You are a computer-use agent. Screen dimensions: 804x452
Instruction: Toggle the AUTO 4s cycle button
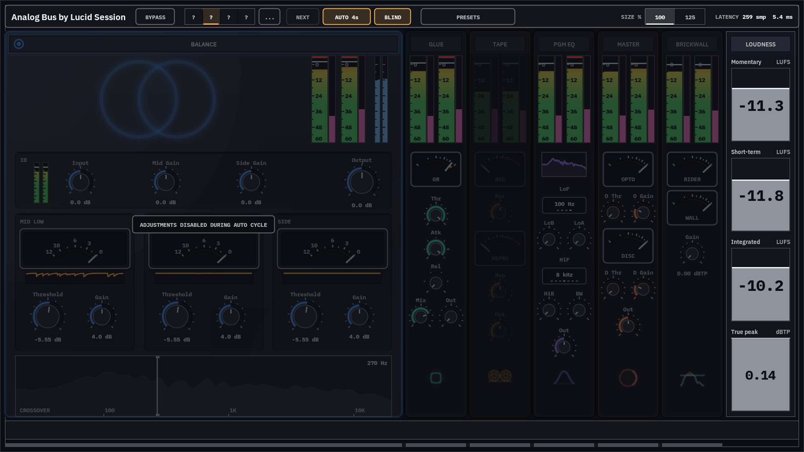pyautogui.click(x=347, y=17)
